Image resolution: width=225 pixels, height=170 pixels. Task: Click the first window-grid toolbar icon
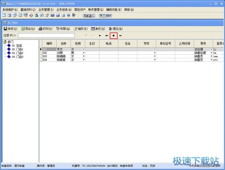(x=4, y=15)
